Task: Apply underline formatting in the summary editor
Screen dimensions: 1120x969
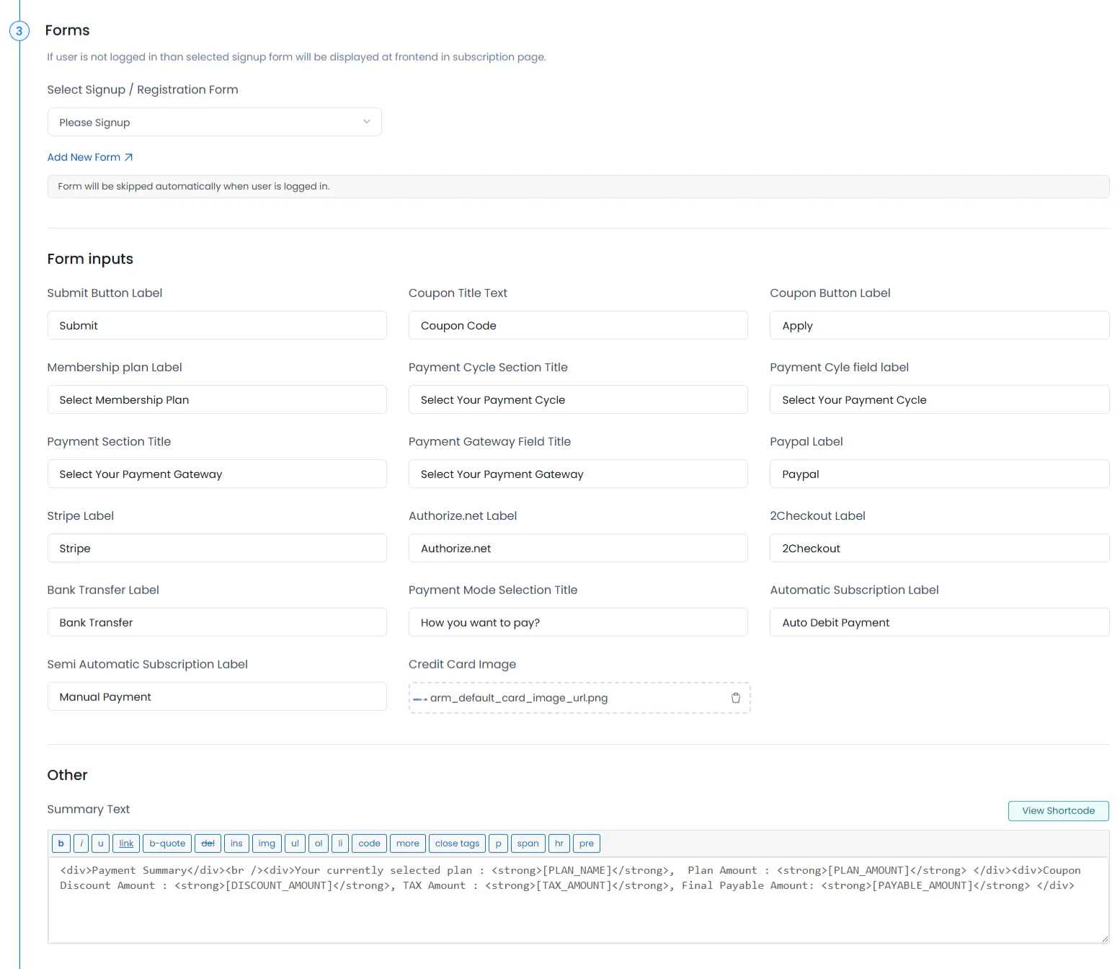Action: click(101, 843)
